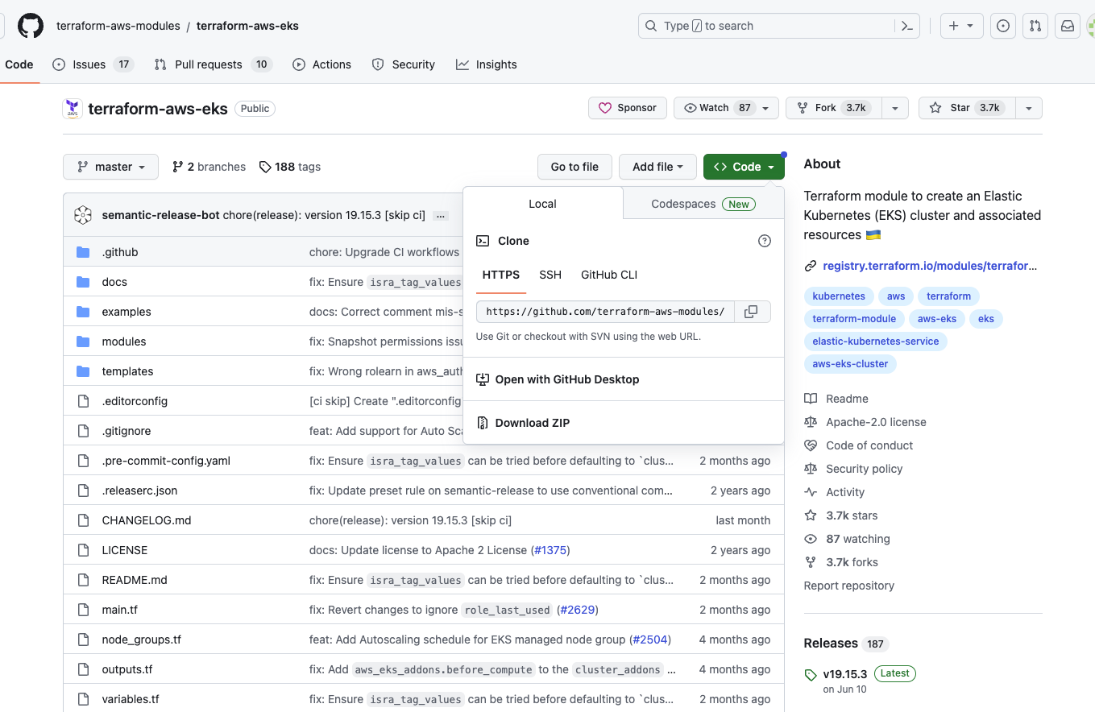Image resolution: width=1095 pixels, height=712 pixels.
Task: Open the command palette icon in search bar
Action: (906, 26)
